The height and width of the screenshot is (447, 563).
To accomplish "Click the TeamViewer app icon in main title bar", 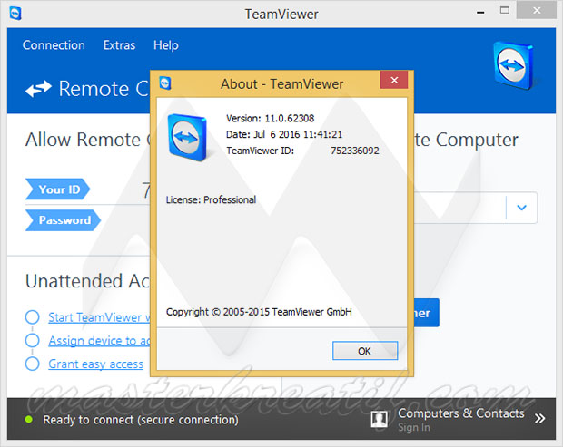I will (x=15, y=14).
